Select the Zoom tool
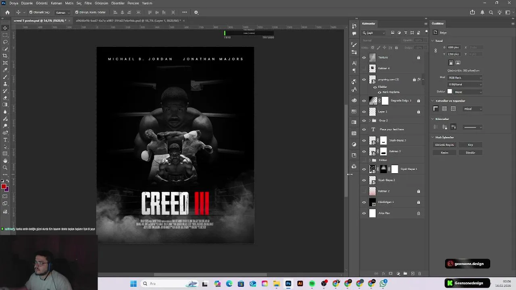The height and width of the screenshot is (290, 516). click(x=5, y=168)
